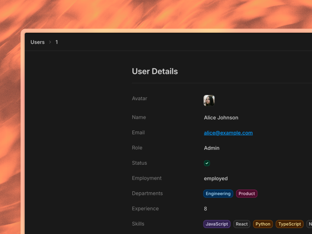Screen dimensions: 312x234
Task: Click the User Details heading
Action: (x=155, y=71)
